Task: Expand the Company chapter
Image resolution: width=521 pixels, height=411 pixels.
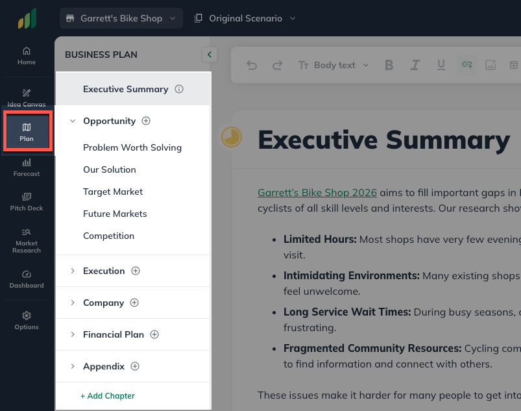Action: 73,303
